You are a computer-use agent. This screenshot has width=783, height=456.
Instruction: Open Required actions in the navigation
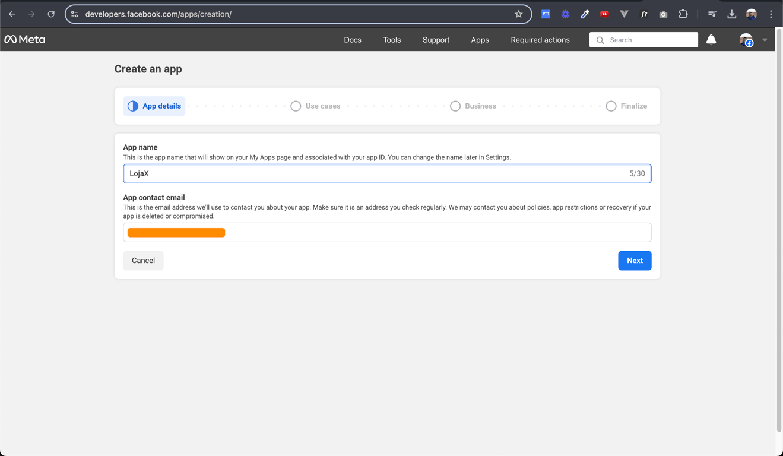[x=540, y=40]
